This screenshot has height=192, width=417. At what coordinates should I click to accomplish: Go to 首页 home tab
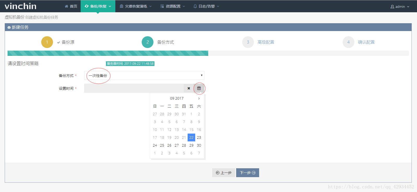click(x=71, y=6)
